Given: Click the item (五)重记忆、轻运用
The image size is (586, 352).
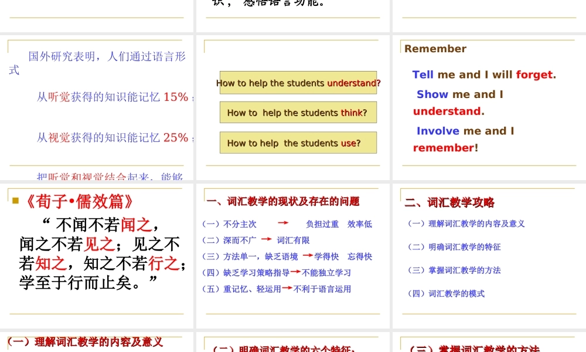Looking at the screenshot, I should (241, 289).
